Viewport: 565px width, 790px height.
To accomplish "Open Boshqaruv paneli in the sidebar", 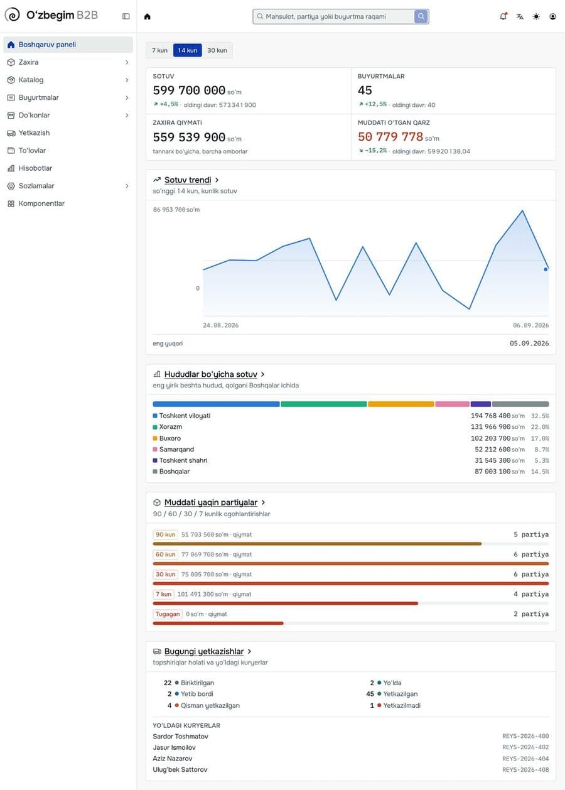I will point(68,45).
